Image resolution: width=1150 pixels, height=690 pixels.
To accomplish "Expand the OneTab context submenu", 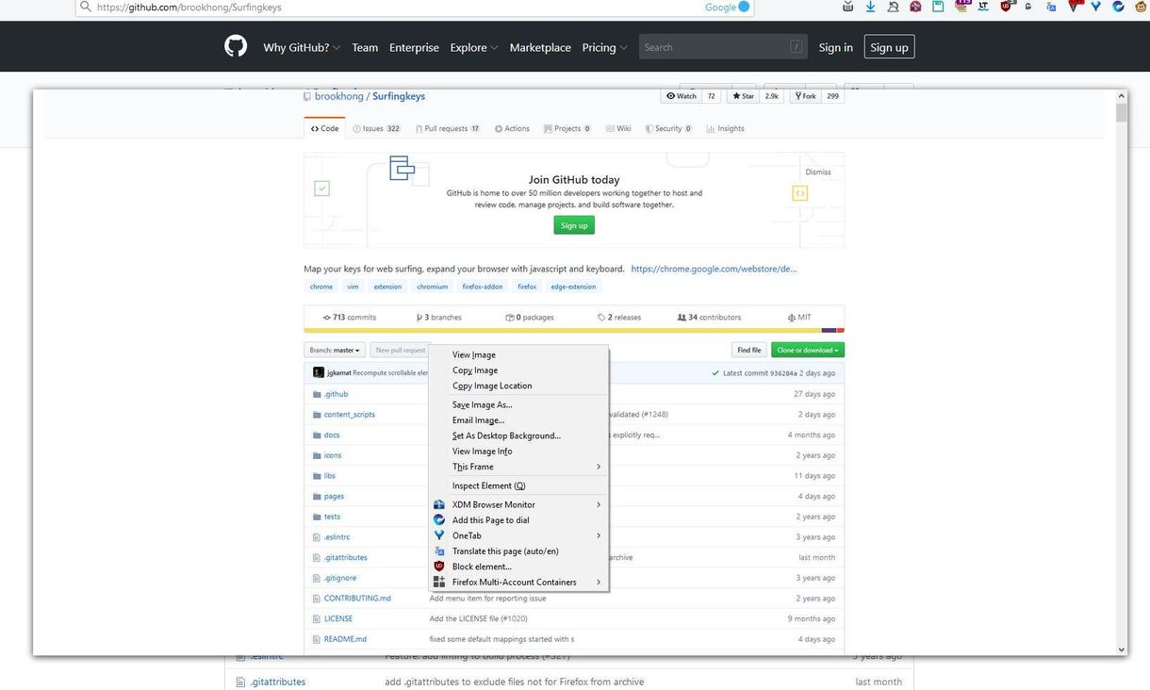I will 518,535.
